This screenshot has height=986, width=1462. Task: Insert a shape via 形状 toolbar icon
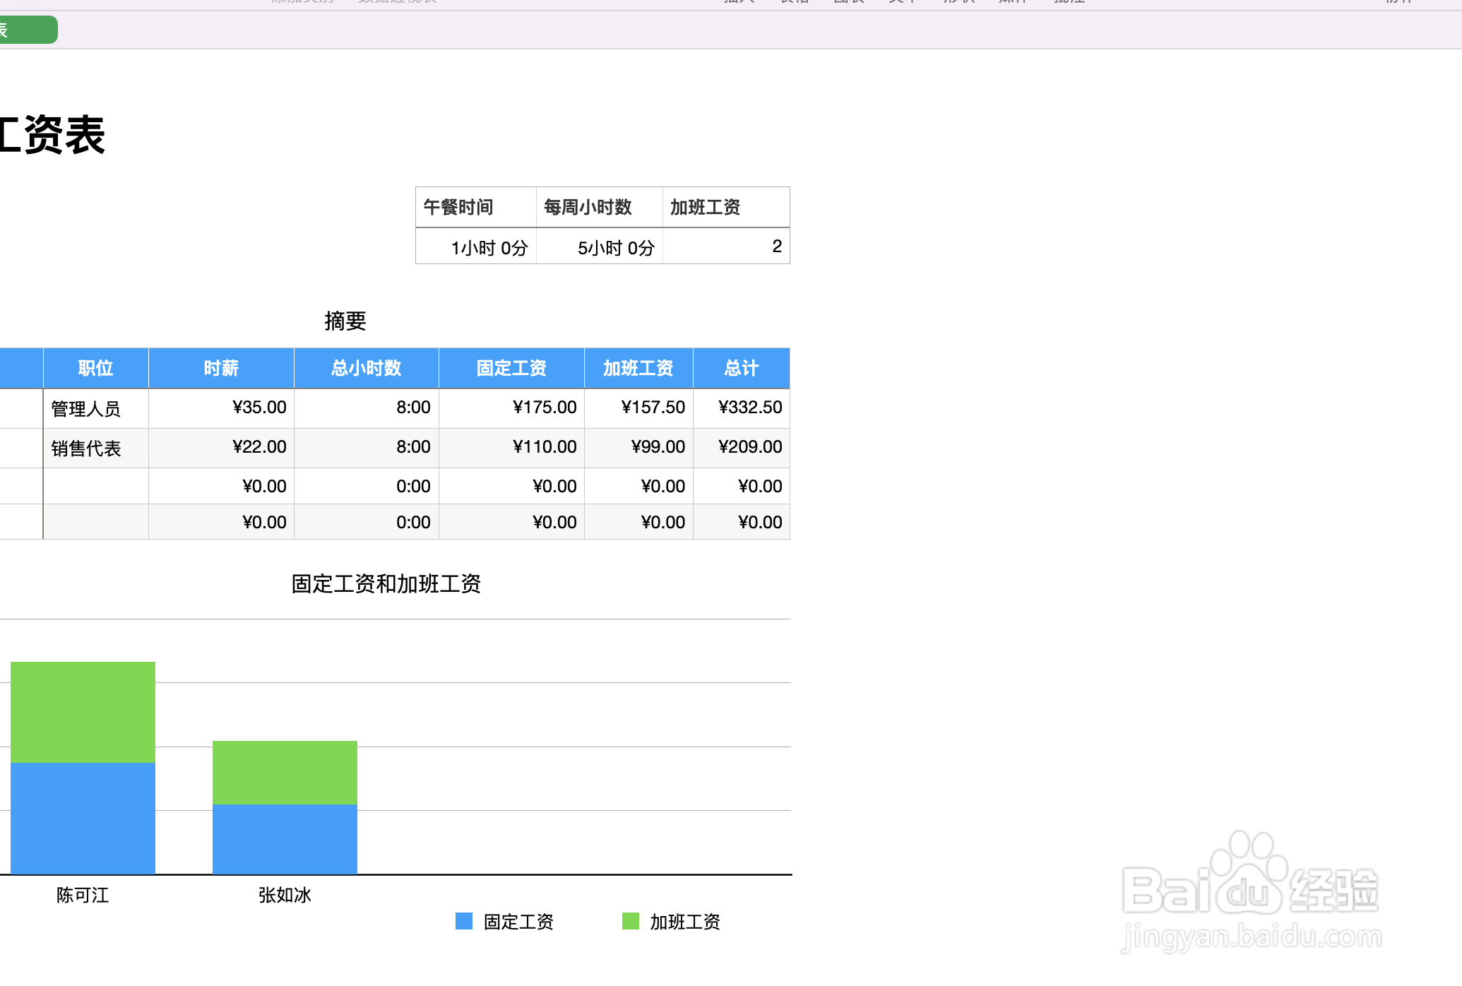(x=956, y=3)
